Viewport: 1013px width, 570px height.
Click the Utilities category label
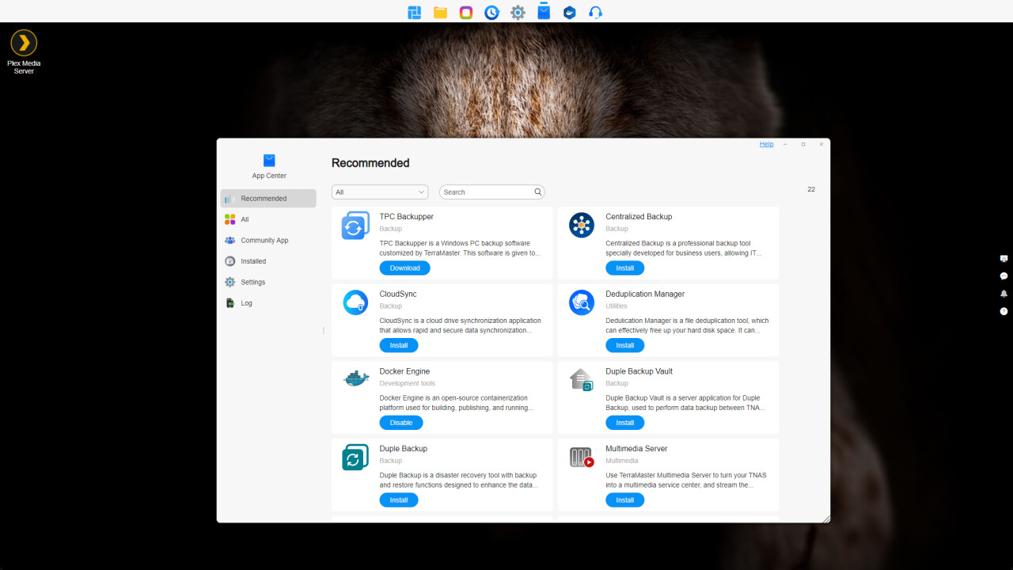[x=617, y=306]
